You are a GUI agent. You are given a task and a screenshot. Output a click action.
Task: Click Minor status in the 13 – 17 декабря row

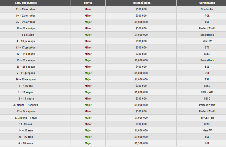coord(88,47)
